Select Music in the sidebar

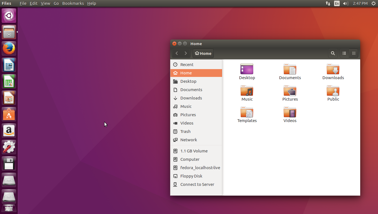196,106
